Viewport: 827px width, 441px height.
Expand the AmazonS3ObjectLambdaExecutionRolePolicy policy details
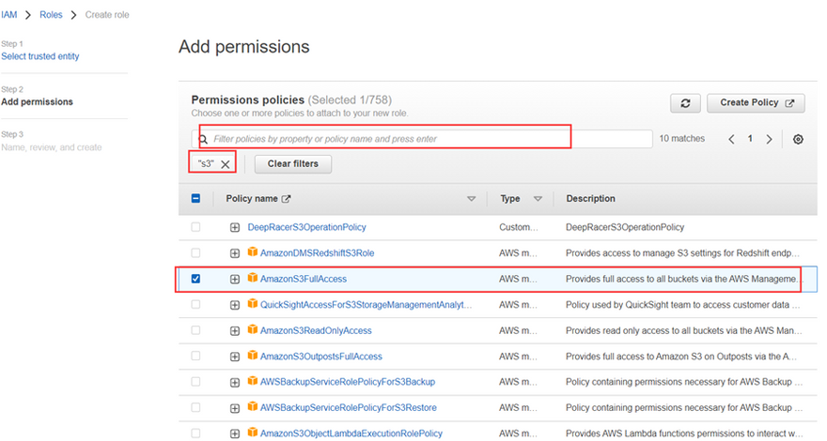(x=235, y=434)
